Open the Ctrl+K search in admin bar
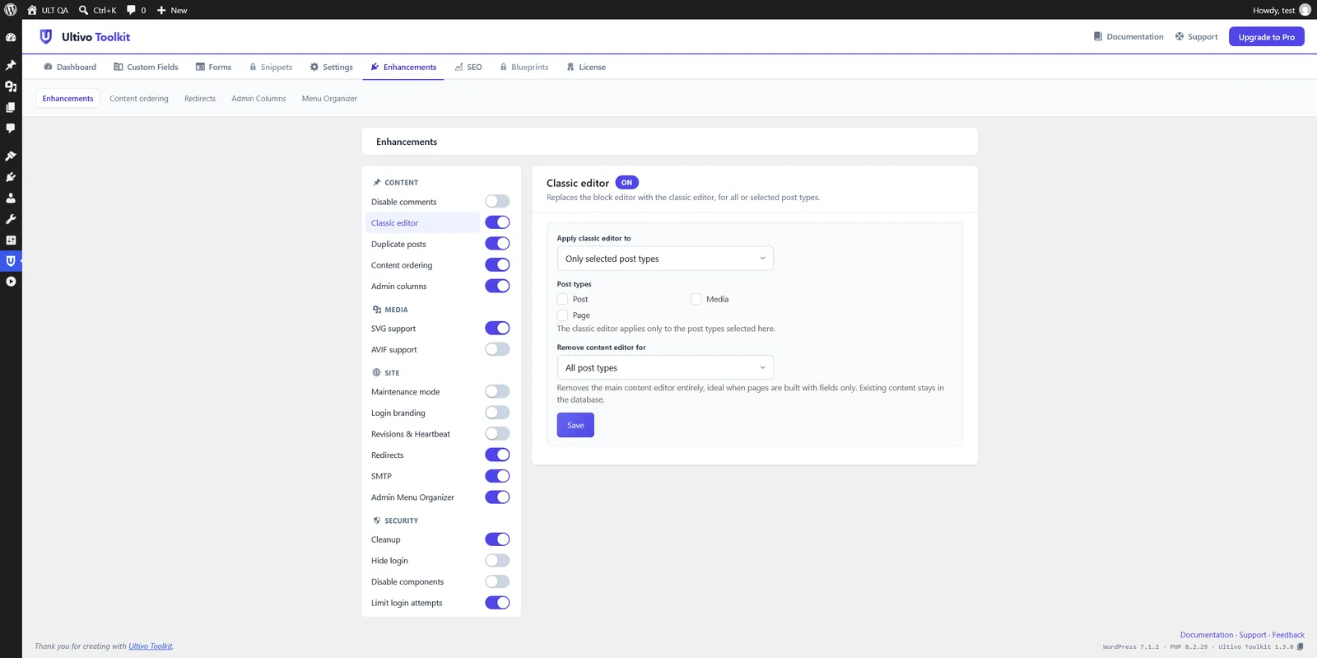The height and width of the screenshot is (658, 1317). (x=97, y=10)
